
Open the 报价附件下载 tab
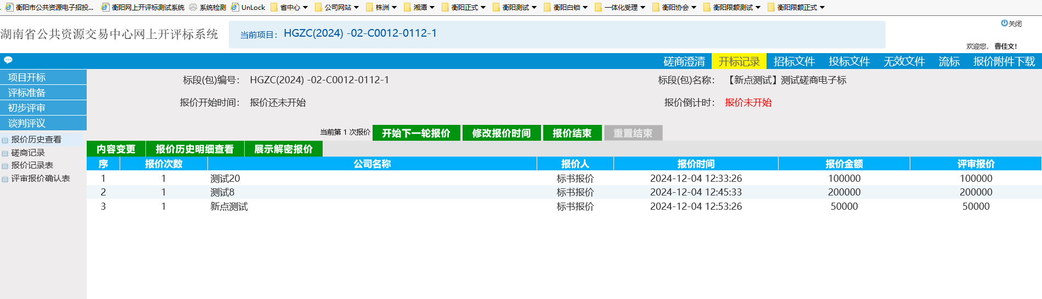click(x=1004, y=61)
